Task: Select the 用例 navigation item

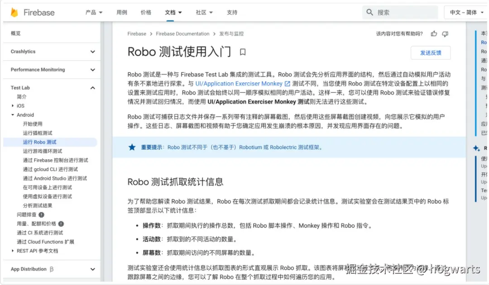Action: pyautogui.click(x=121, y=12)
